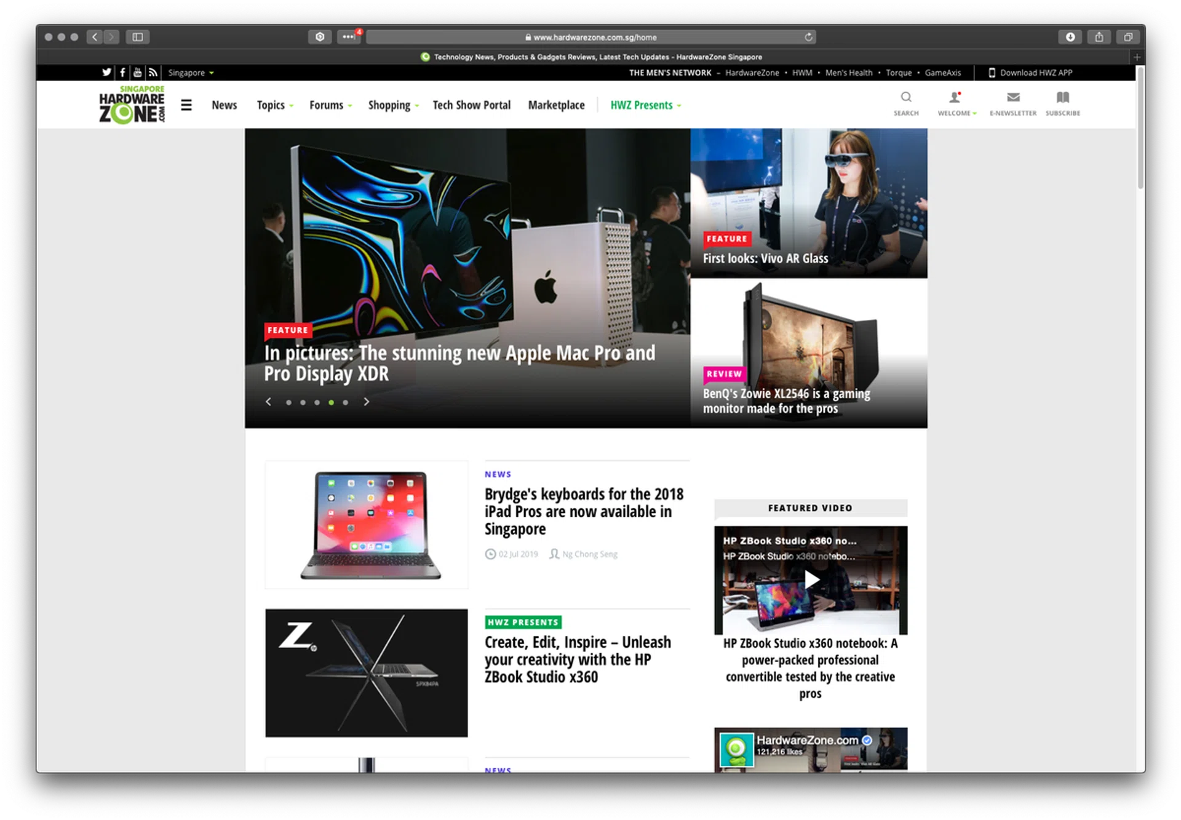Click the Subscribe magazine icon
1181x820 pixels.
[1062, 98]
